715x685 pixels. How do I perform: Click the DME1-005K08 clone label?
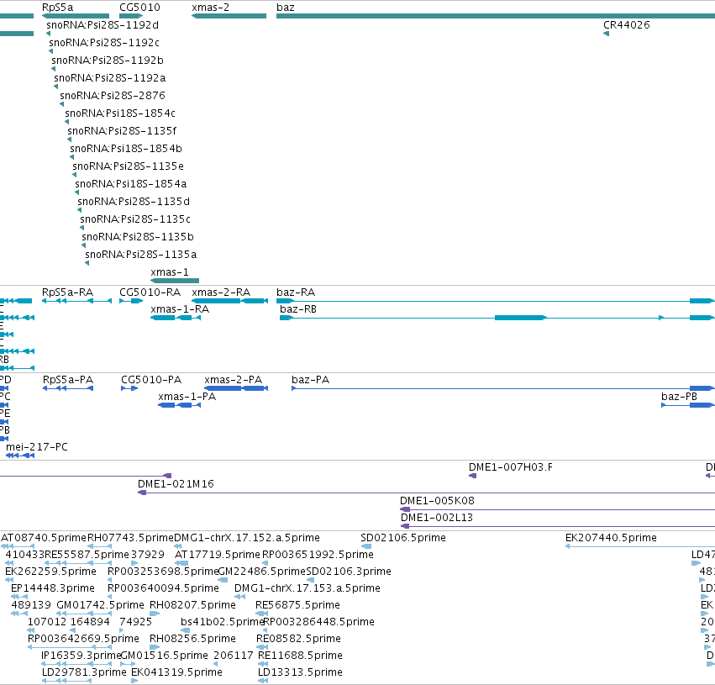pos(437,501)
